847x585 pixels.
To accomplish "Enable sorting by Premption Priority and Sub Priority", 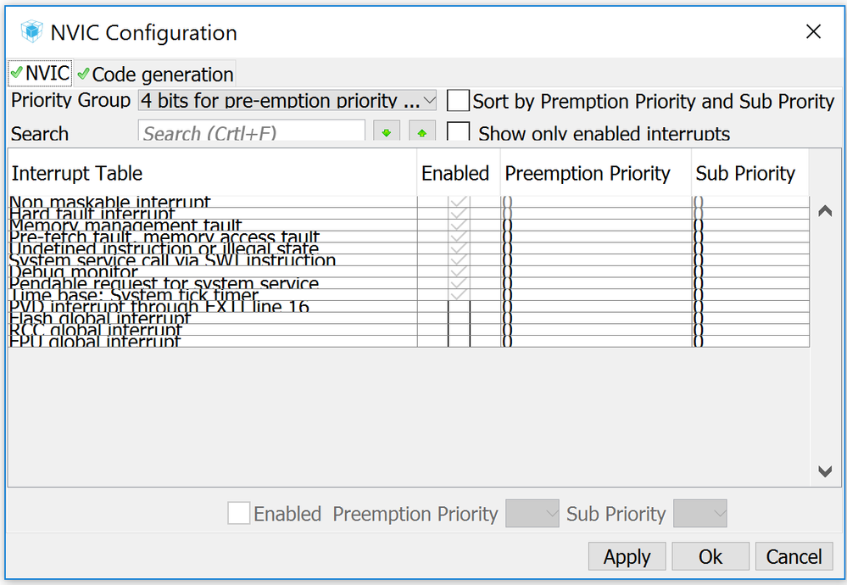I will click(459, 102).
